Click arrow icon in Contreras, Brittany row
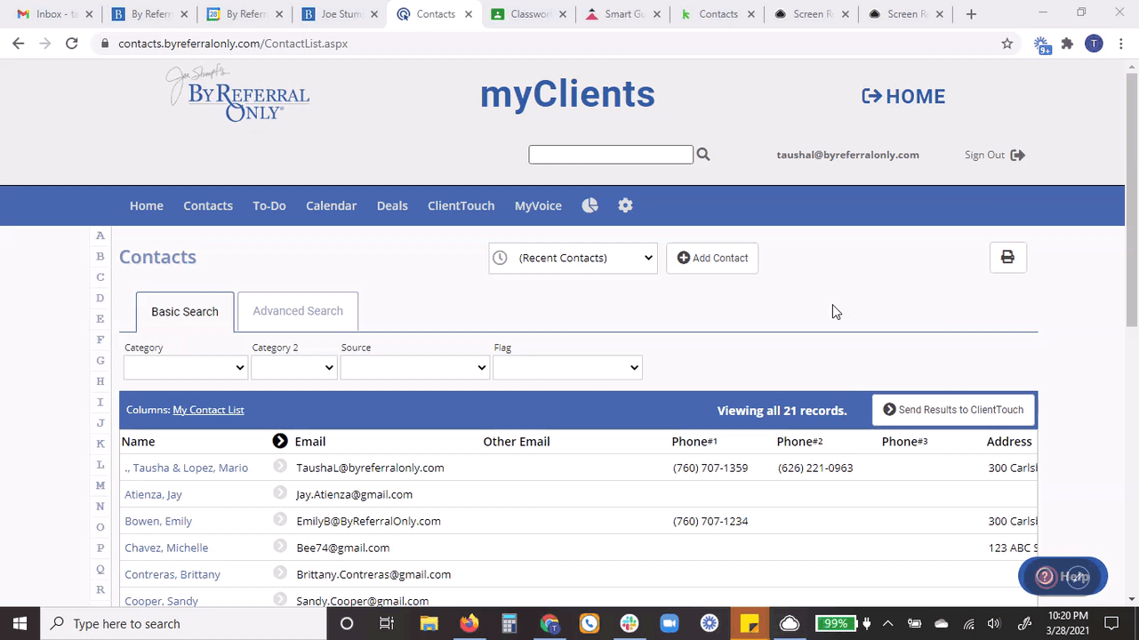 280,573
